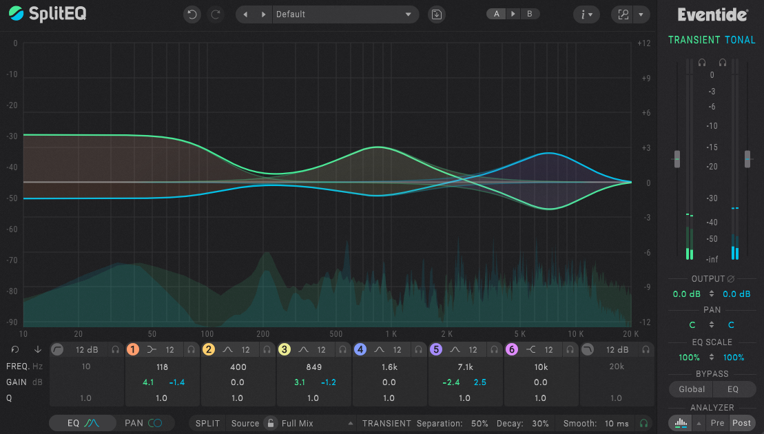Switch to the PAN view tab
Image resolution: width=764 pixels, height=434 pixels.
coord(144,423)
